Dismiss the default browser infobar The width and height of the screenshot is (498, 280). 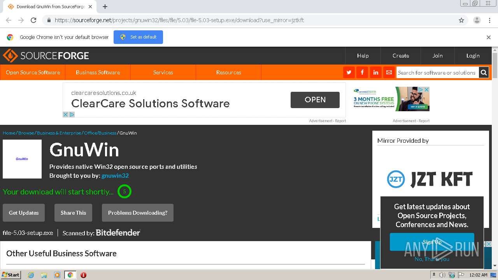coord(489,37)
